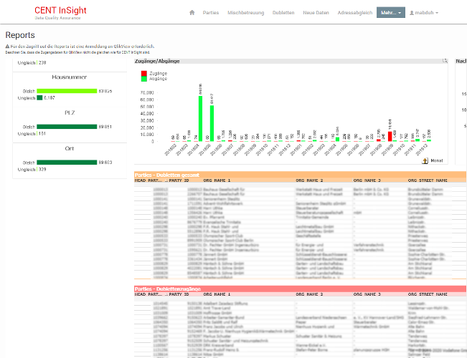Image resolution: width=467 pixels, height=358 pixels.
Task: Click ORG STREET NAME header in Dubletten gesamt
Action: (x=426, y=181)
